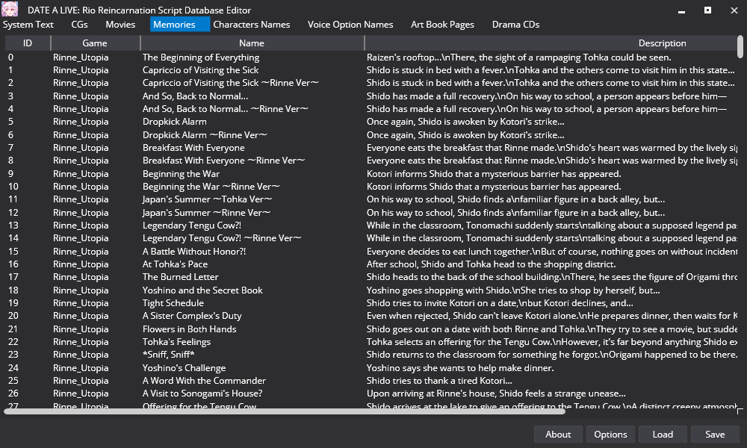The image size is (747, 448).
Task: Select 'Legendary Tengu Cow?!' in row 13
Action: point(191,225)
